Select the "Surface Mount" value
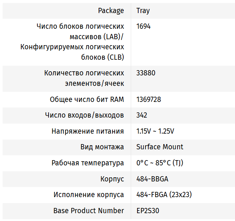Viewport: 235px width, 221px height. tap(160, 147)
